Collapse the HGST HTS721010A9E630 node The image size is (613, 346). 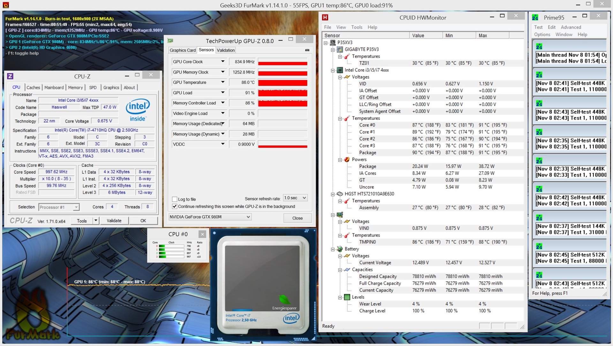(x=333, y=194)
